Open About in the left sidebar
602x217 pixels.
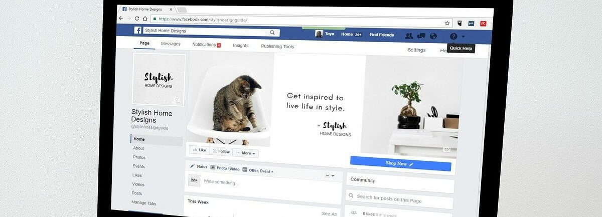(x=138, y=148)
